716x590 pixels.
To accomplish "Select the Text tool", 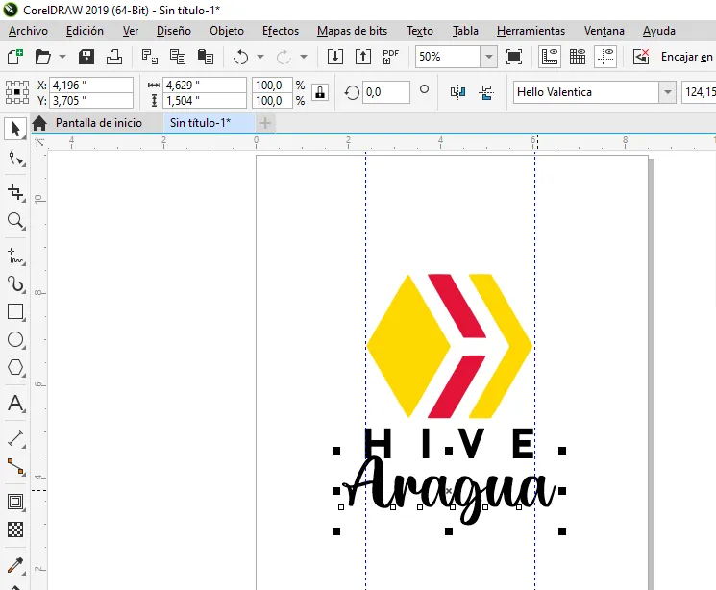I will click(16, 404).
